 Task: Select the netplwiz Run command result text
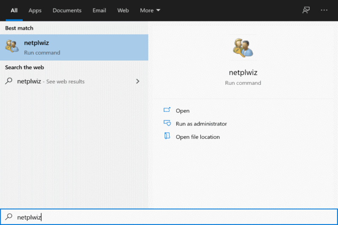(x=42, y=47)
